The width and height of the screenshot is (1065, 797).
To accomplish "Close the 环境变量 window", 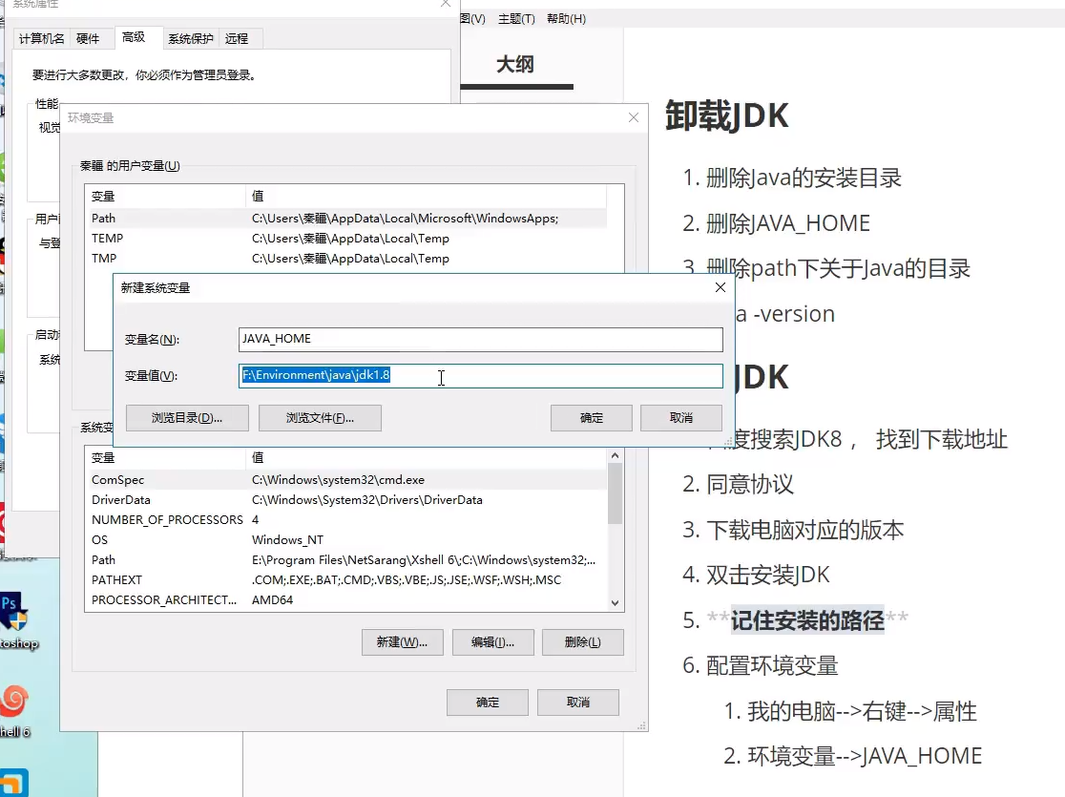I will pyautogui.click(x=633, y=117).
